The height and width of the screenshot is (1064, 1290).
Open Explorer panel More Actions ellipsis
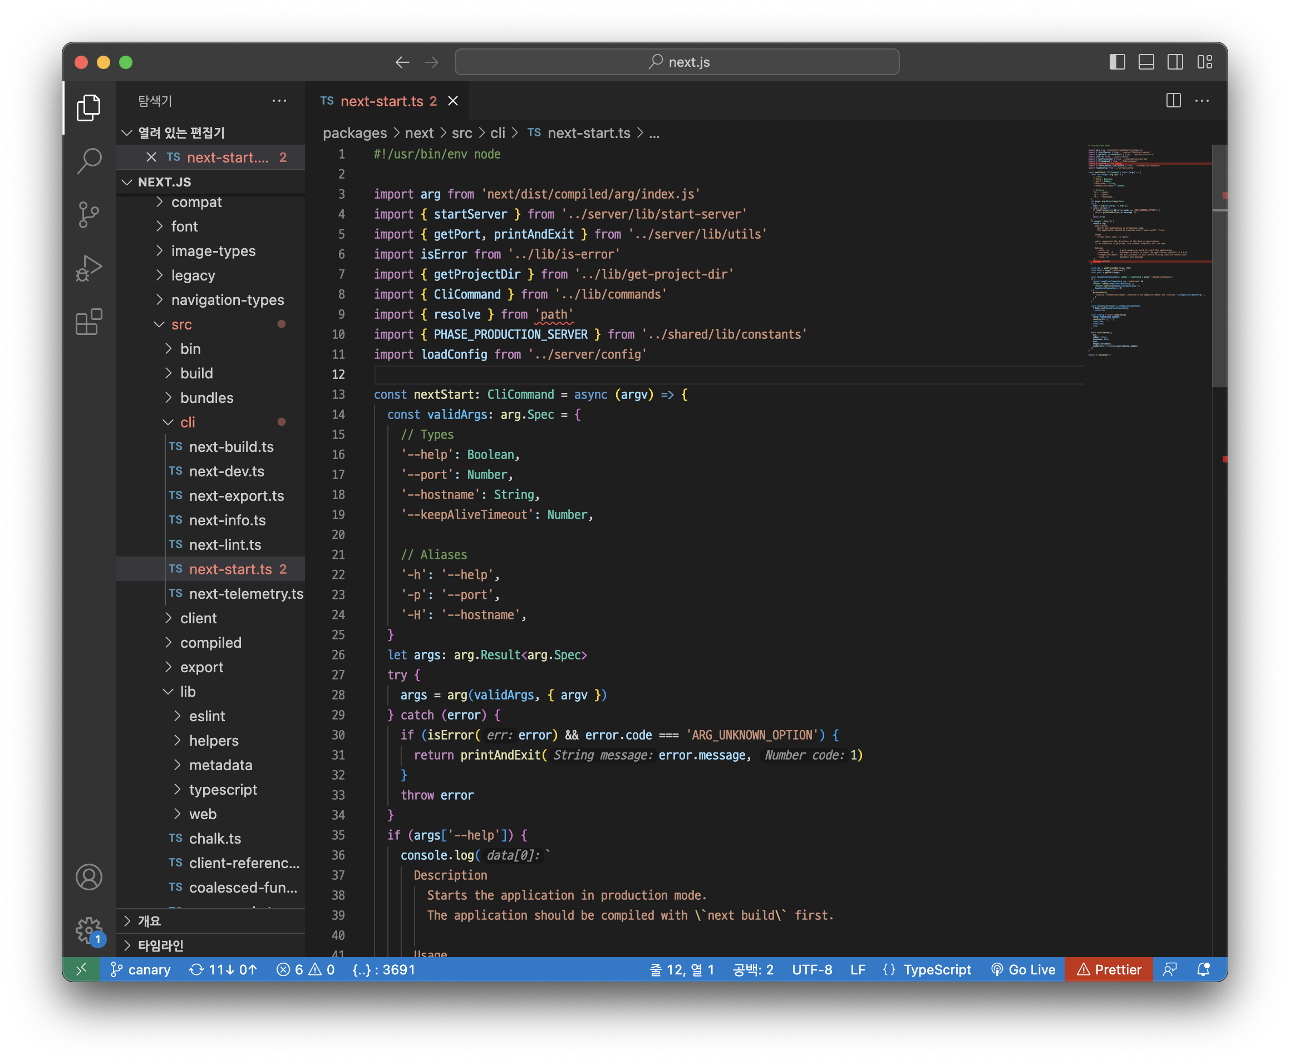(x=279, y=101)
